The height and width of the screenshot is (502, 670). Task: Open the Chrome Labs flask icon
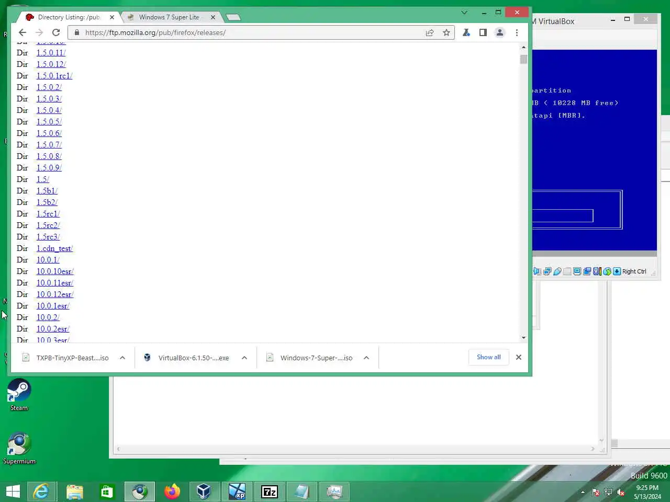click(x=466, y=32)
